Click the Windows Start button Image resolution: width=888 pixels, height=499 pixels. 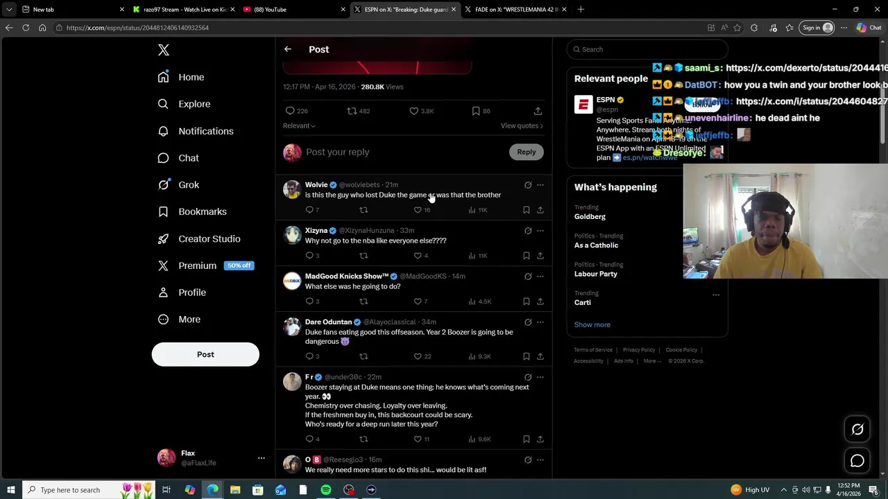[x=11, y=490]
